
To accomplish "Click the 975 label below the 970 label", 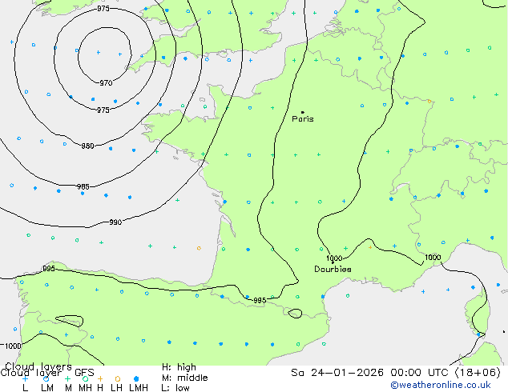I will (x=103, y=110).
